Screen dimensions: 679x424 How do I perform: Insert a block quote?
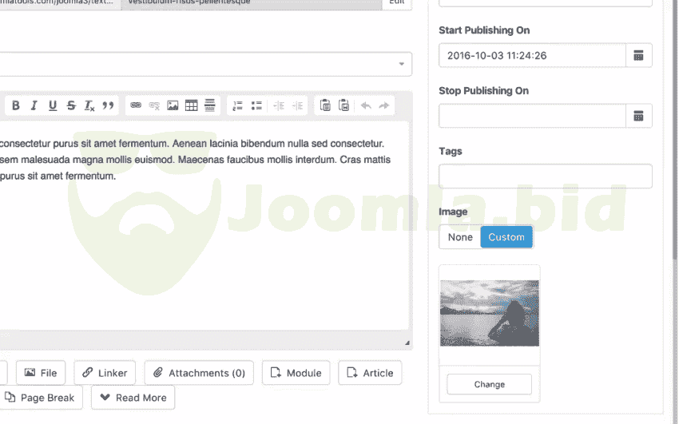(109, 105)
